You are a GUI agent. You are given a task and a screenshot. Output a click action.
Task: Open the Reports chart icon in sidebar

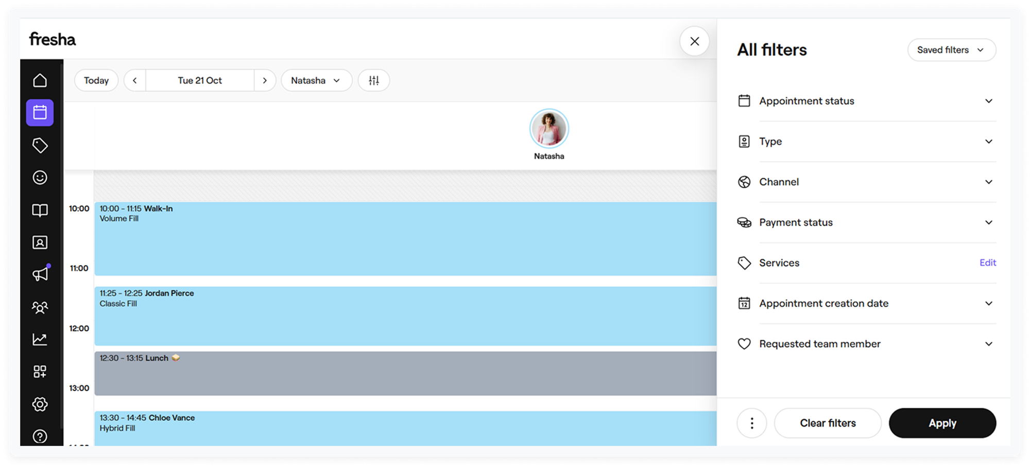[x=40, y=339]
